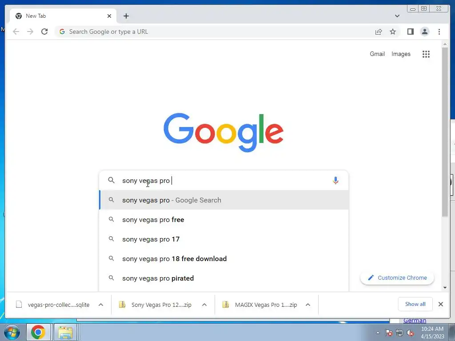Open Google Images link
Screen dimensions: 455x341
401,54
